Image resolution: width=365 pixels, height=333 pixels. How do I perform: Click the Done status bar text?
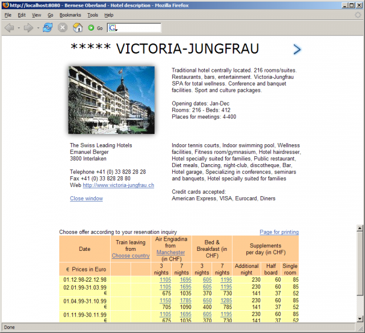9,327
